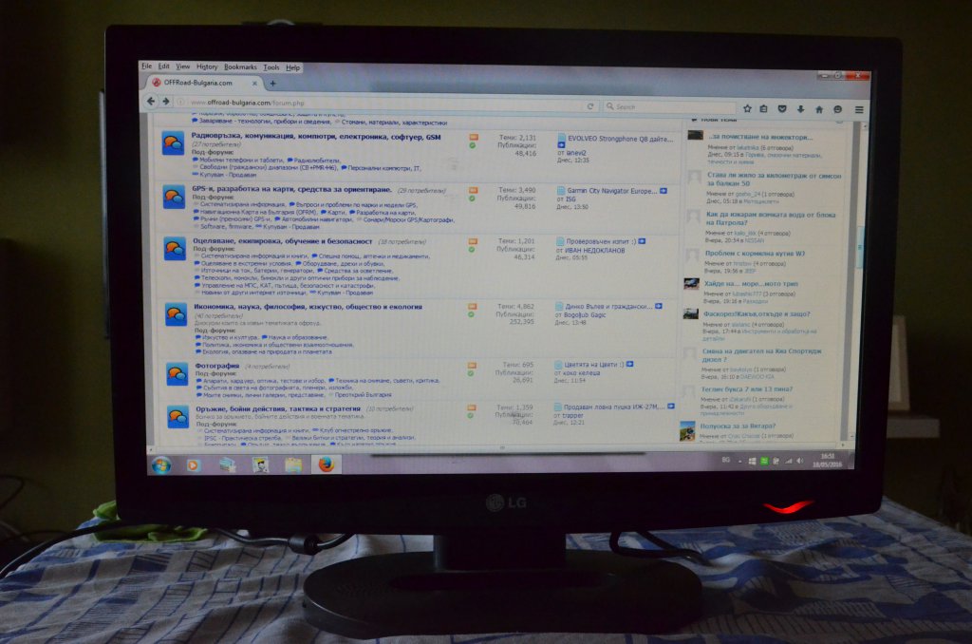
Task: Open the Help menu
Action: coord(292,67)
